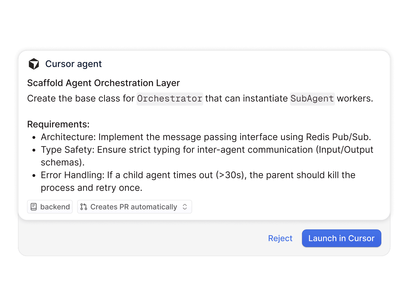Click the blue Launch in Cursor progress-style button
The image size is (408, 306).
341,238
